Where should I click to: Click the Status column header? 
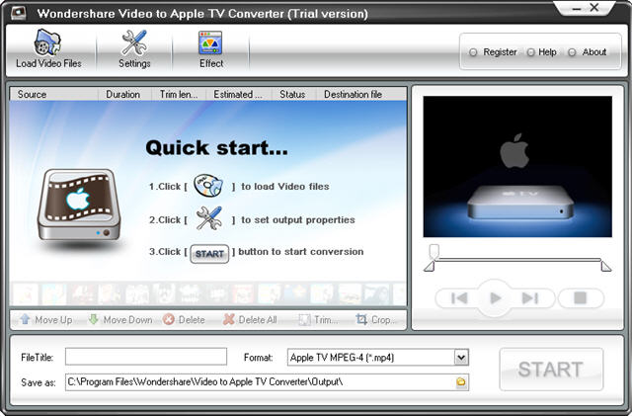(x=294, y=95)
